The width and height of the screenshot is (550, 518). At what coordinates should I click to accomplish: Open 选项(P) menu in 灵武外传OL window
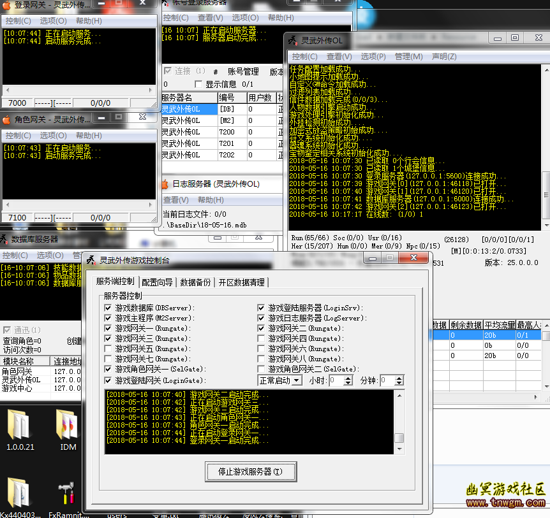(x=373, y=57)
